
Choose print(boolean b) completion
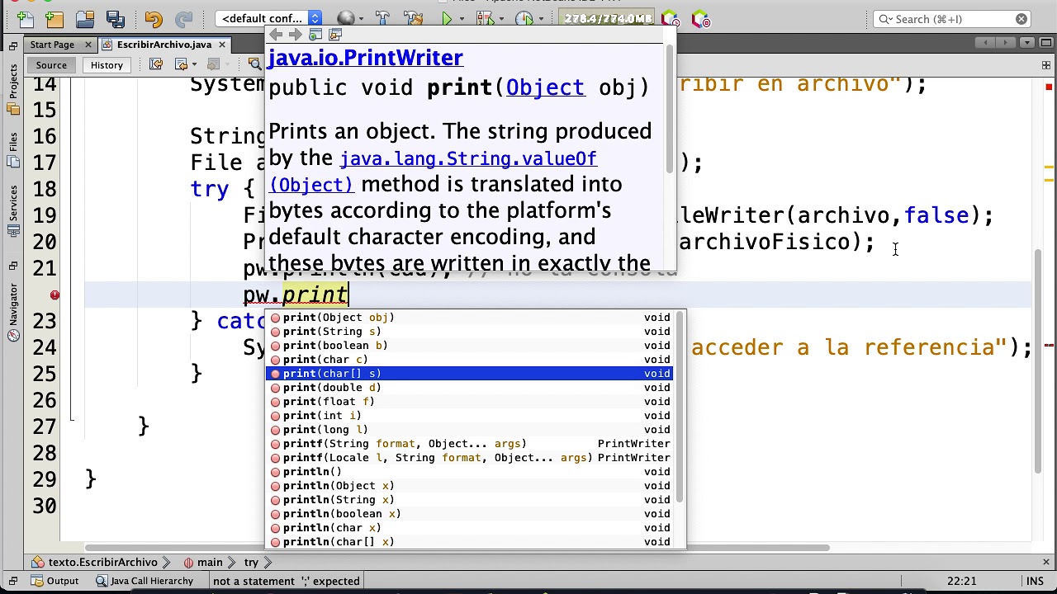[469, 346]
